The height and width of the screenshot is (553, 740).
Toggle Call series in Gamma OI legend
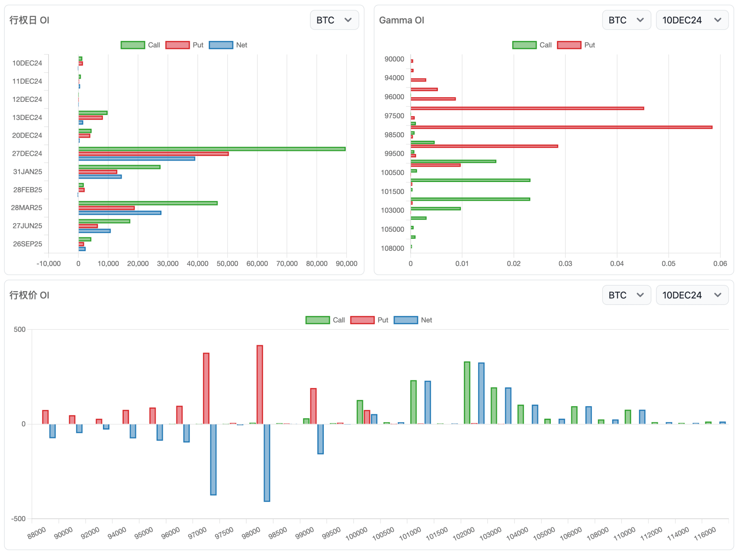click(532, 45)
